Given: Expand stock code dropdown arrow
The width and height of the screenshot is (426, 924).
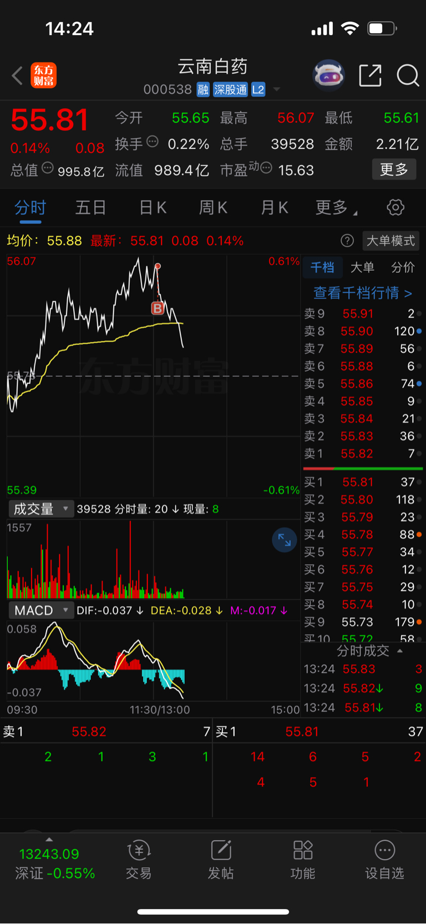Looking at the screenshot, I should coord(276,89).
